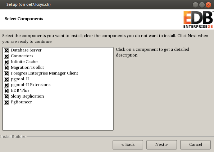Disable the Infinite Cache component checkbox
This screenshot has height=152, width=214.
(6, 62)
